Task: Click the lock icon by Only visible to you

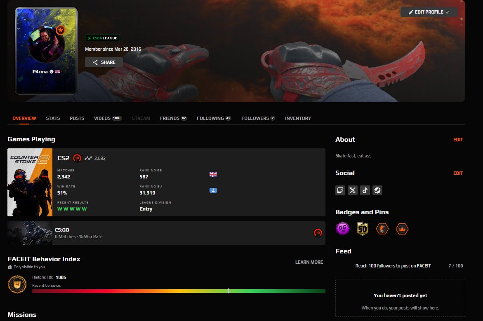Action: pyautogui.click(x=10, y=267)
